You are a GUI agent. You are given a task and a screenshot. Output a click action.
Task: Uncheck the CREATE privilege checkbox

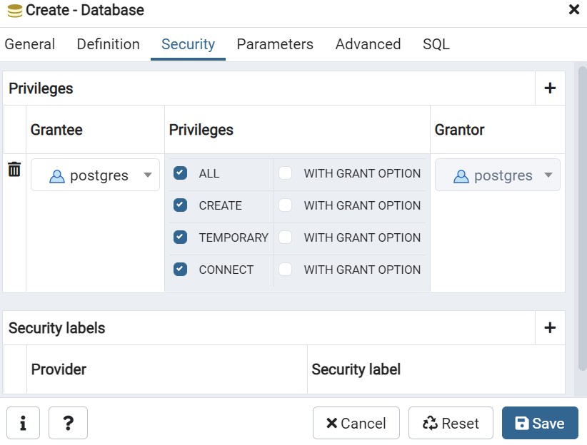pos(181,205)
